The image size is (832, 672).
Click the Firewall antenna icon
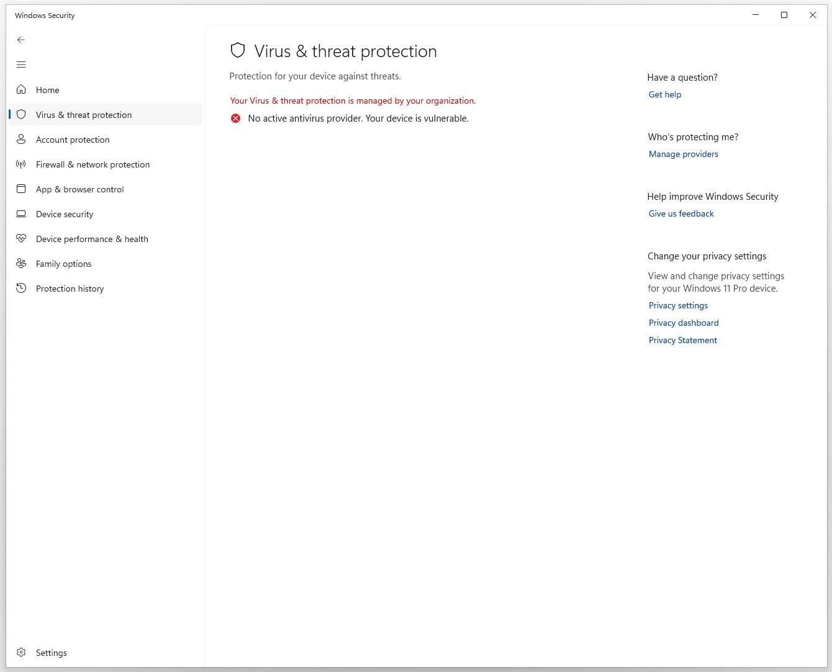point(21,164)
